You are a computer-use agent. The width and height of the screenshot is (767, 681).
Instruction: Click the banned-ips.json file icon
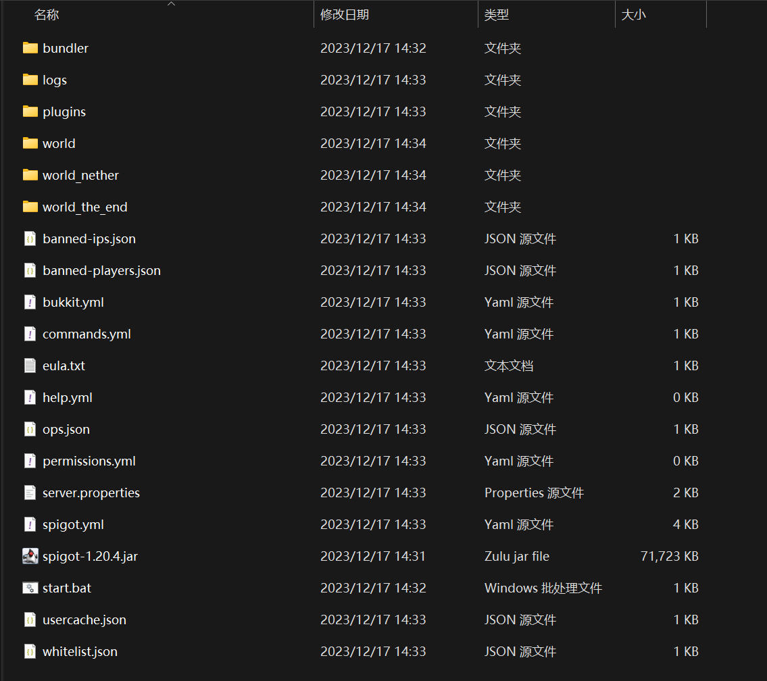[x=30, y=238]
